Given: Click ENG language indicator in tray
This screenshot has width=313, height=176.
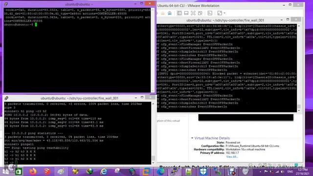Looking at the screenshot, I should (x=290, y=172).
